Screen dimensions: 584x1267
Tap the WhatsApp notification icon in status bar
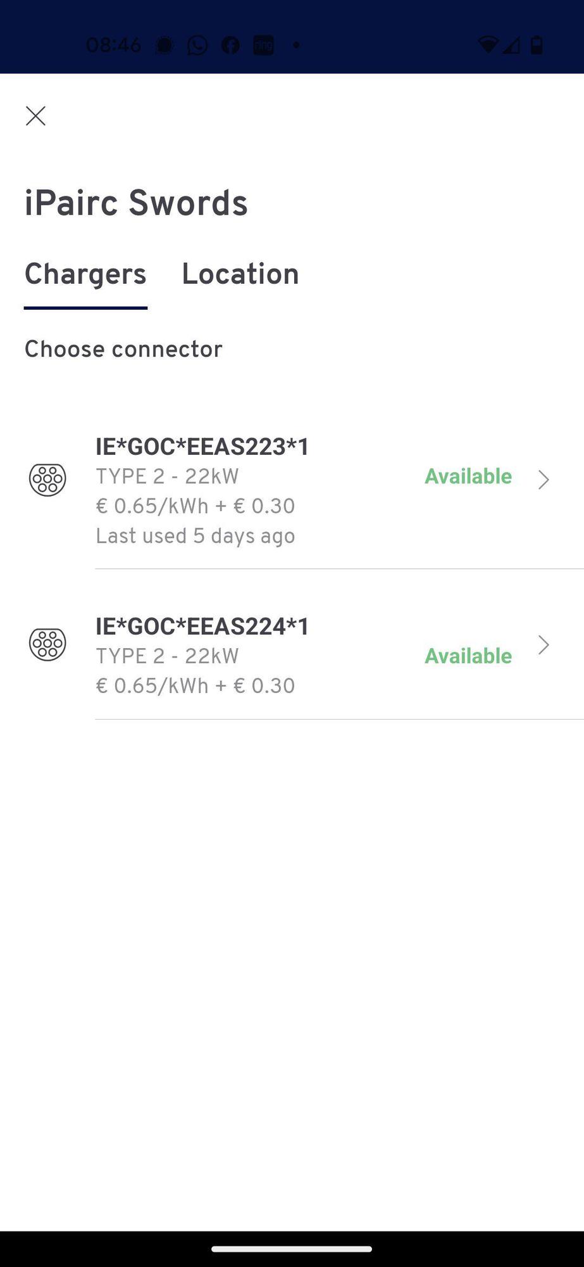[197, 45]
